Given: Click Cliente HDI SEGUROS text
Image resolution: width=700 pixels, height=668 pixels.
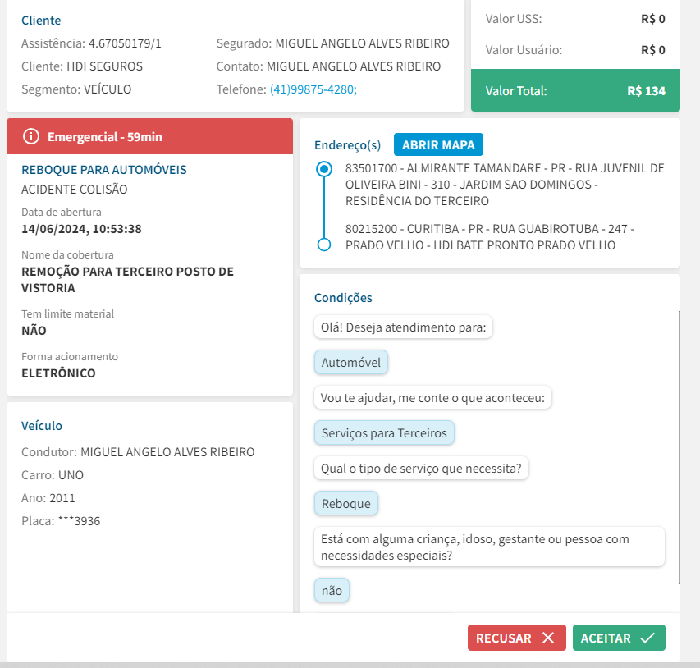Looking at the screenshot, I should click(82, 66).
